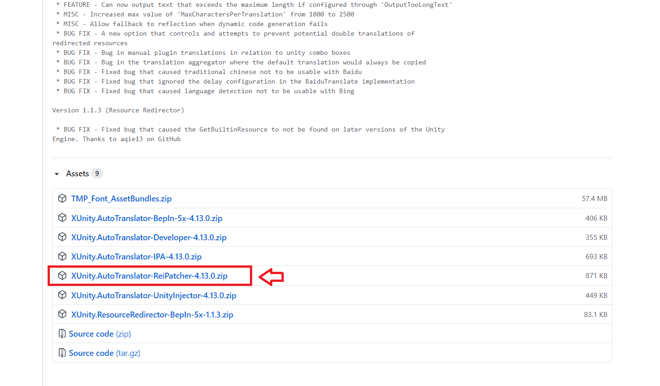
Task: Click the BUG FIX line about potential double translations
Action: pyautogui.click(x=235, y=33)
